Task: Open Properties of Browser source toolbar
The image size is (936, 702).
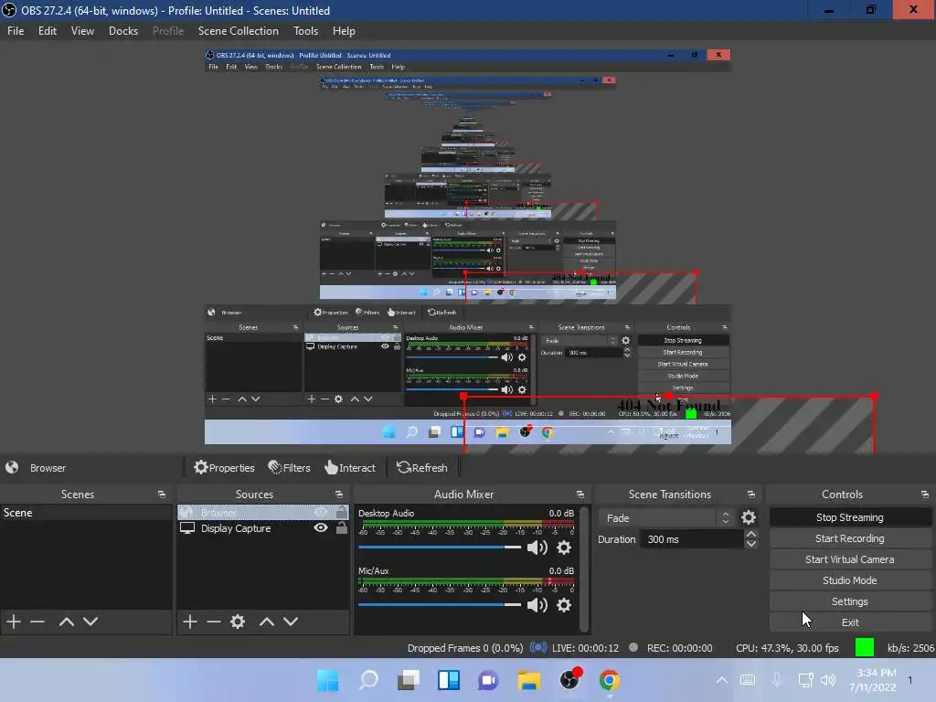Action: tap(224, 467)
